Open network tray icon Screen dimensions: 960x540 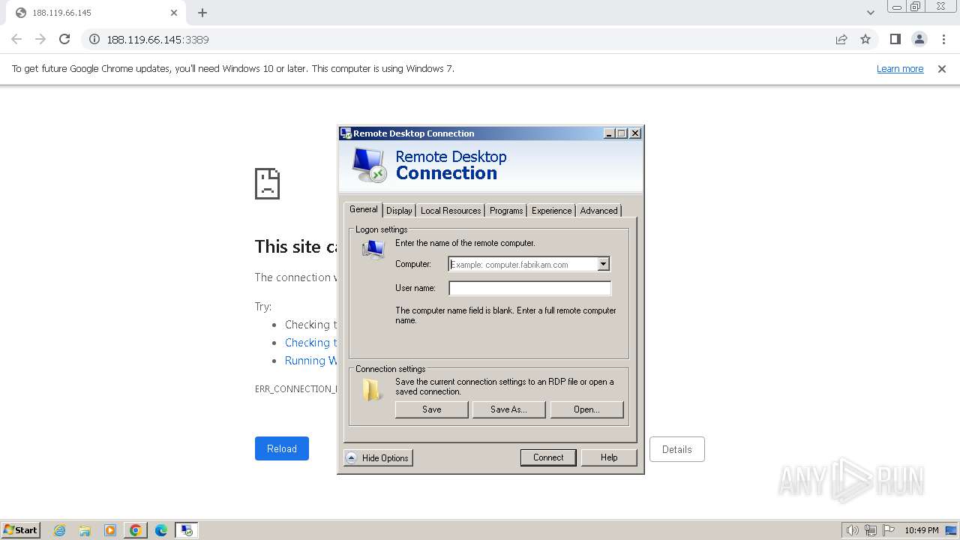(x=871, y=530)
